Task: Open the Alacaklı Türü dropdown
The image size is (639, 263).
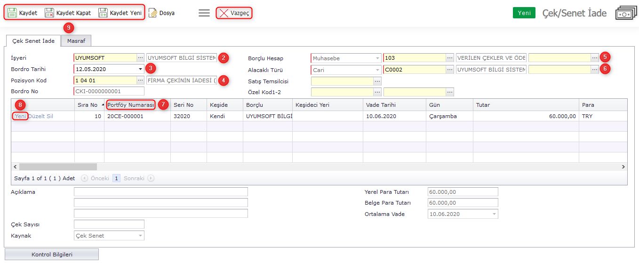Action: coord(378,70)
